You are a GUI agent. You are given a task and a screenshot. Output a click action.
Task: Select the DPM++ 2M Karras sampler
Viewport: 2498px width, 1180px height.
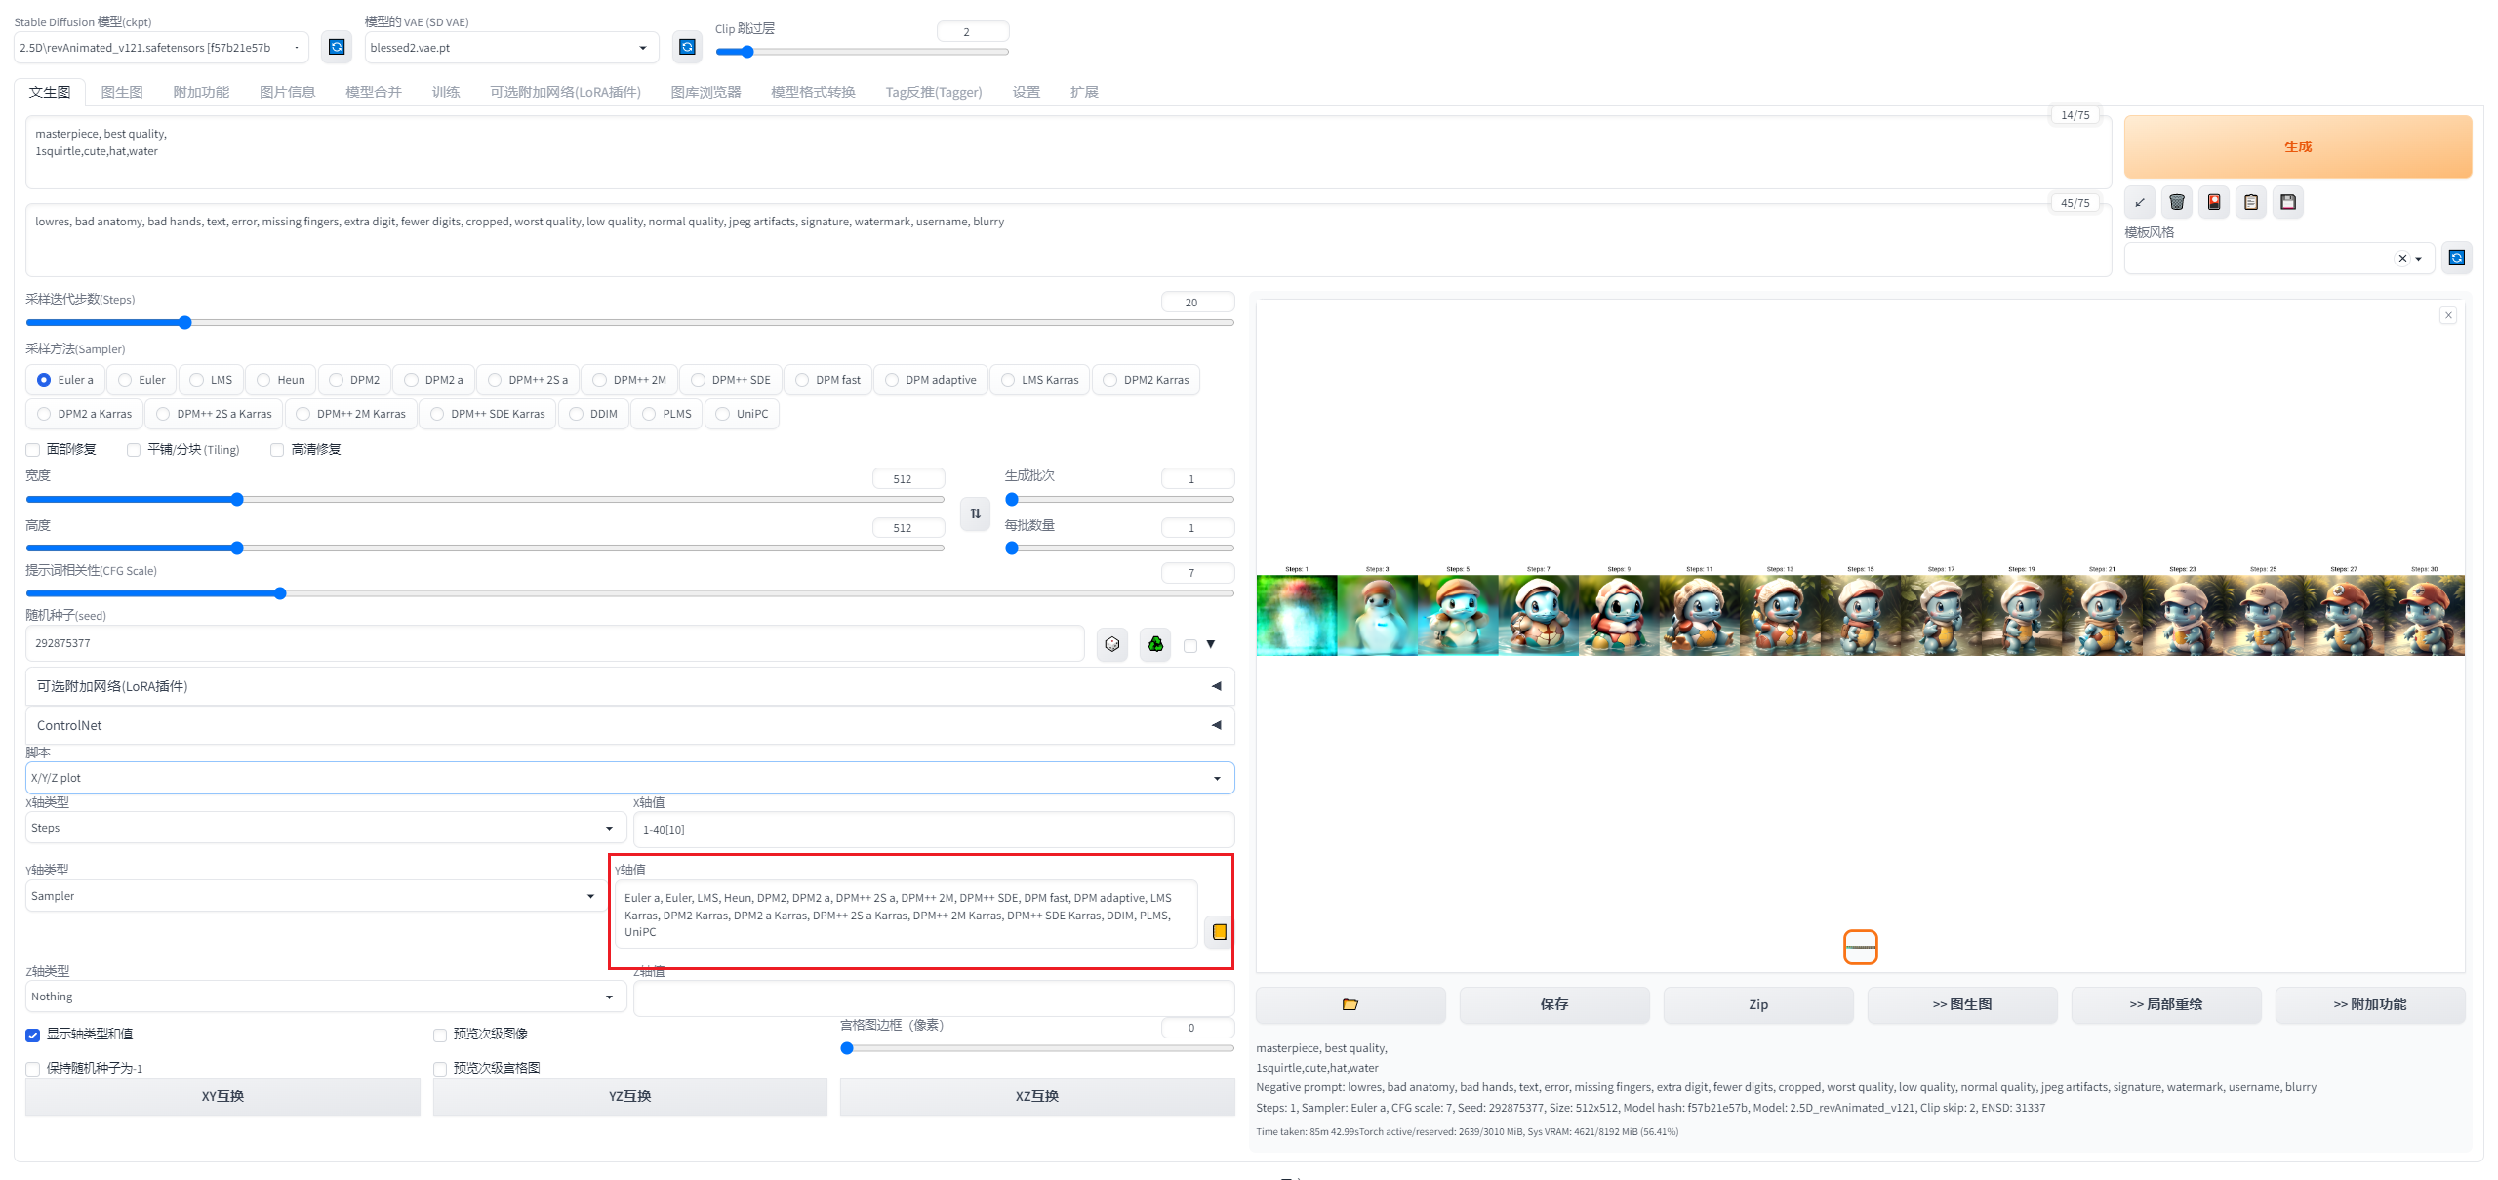[x=351, y=414]
